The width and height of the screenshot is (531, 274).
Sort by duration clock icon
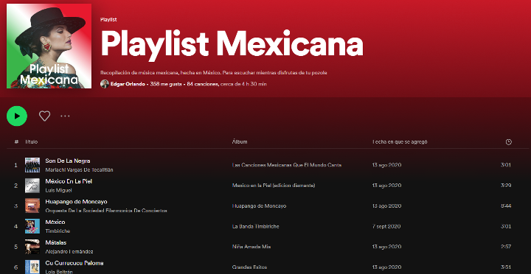click(x=508, y=142)
